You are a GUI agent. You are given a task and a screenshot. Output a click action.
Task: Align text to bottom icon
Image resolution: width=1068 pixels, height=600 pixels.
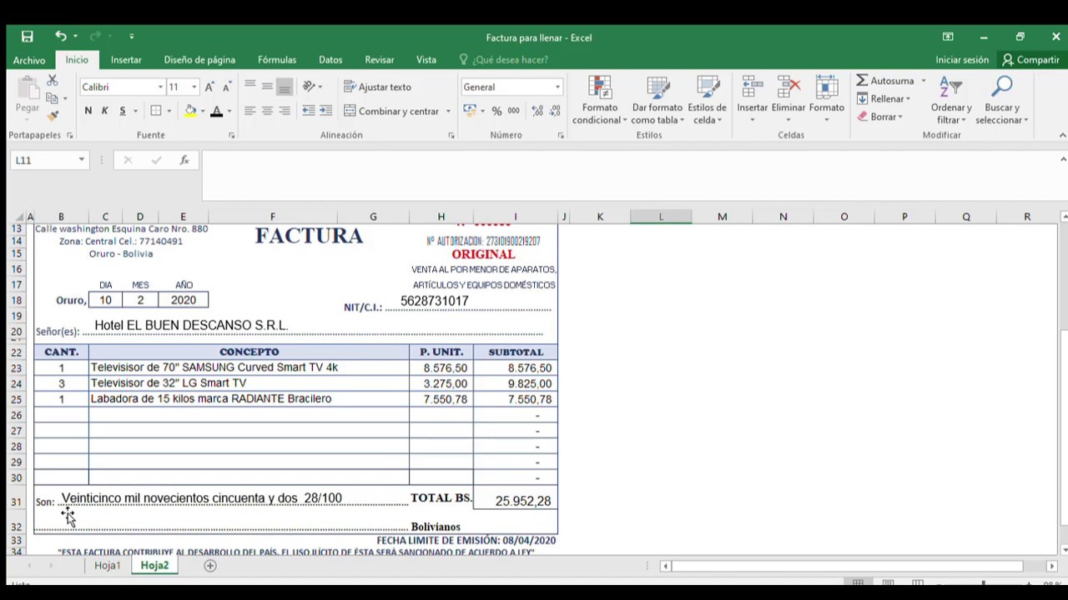tap(285, 86)
